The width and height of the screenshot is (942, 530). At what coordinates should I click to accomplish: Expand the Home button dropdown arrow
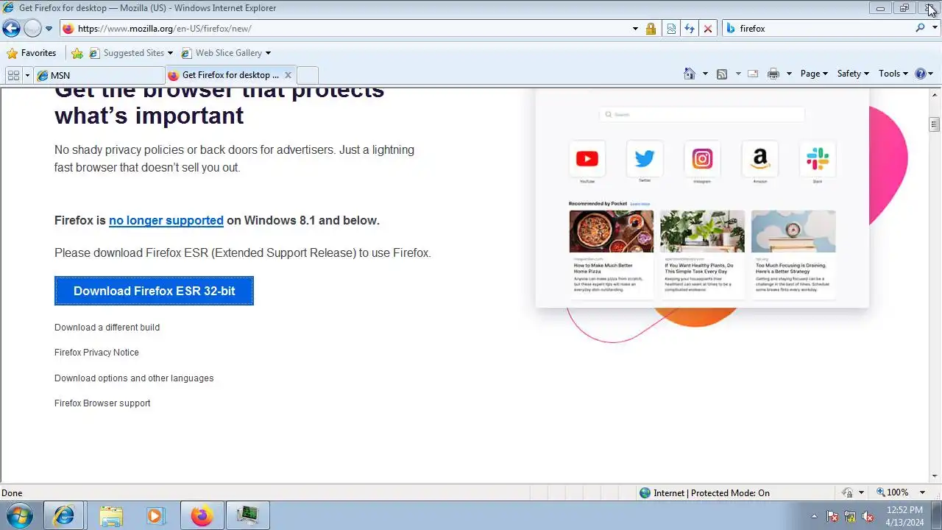(705, 74)
